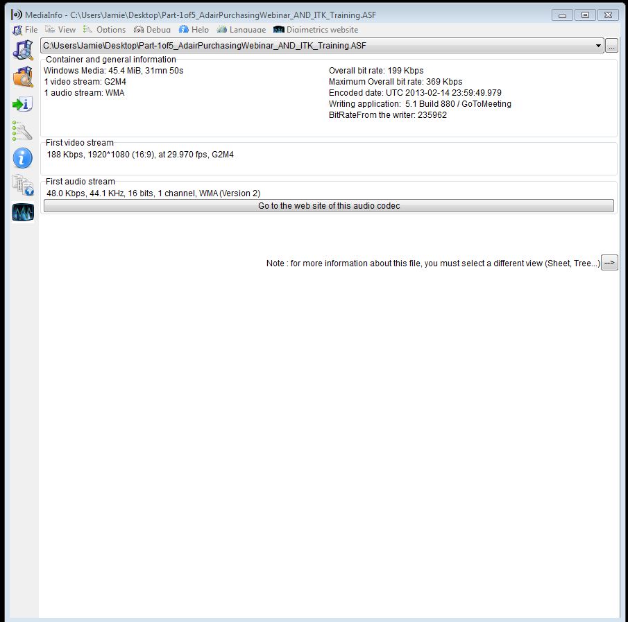Click "Overall bit rate: 199 Kbps" text
The width and height of the screenshot is (628, 622).
tap(376, 71)
